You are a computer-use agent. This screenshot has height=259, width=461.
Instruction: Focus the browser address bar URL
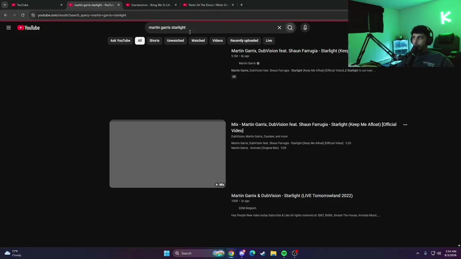[x=82, y=15]
